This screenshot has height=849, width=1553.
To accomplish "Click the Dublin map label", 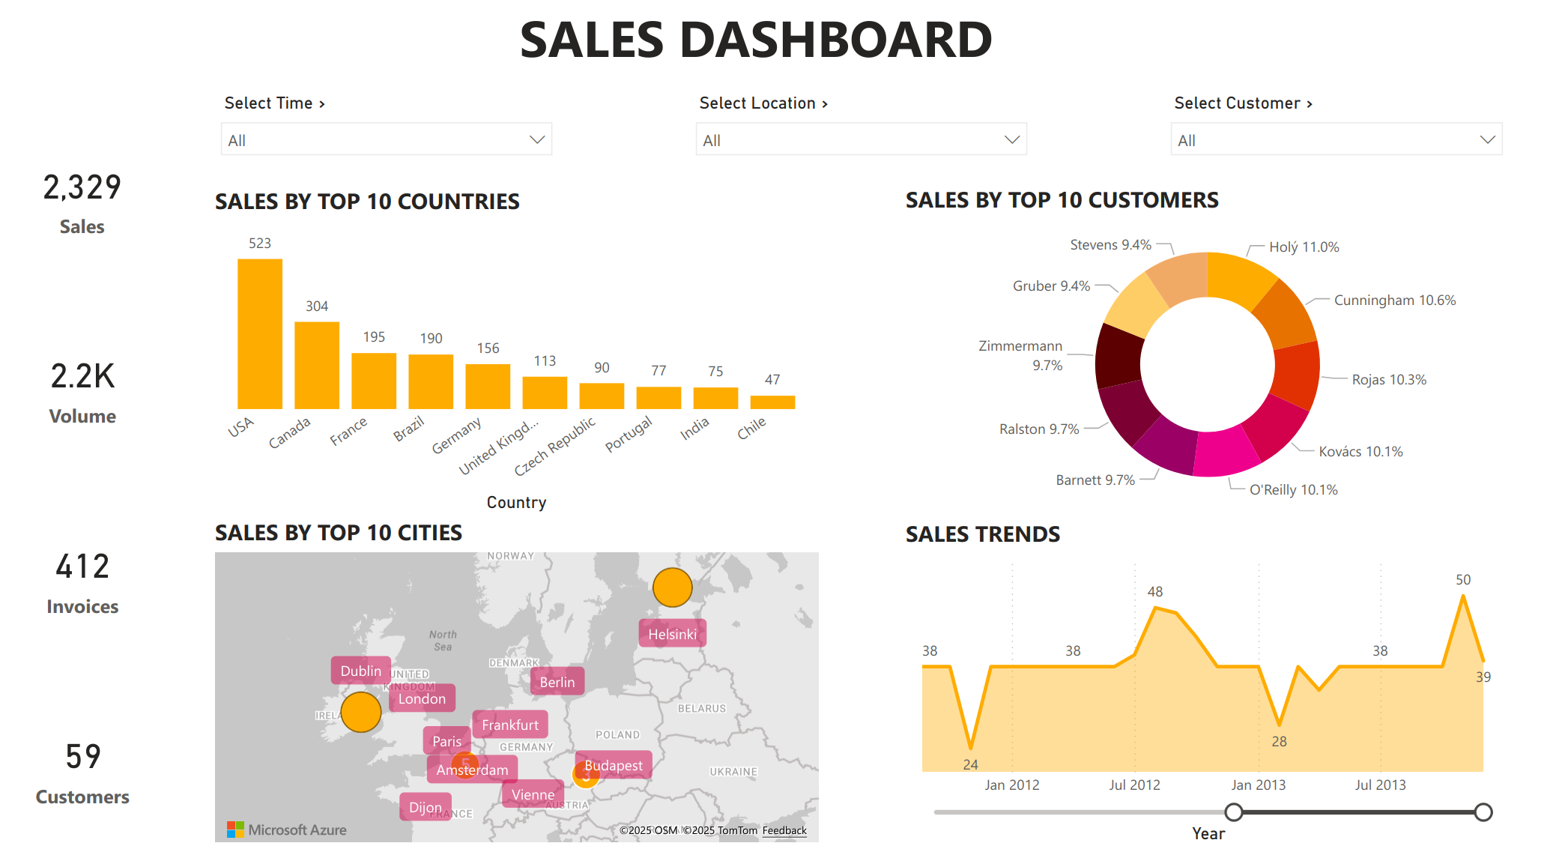I will (x=360, y=671).
